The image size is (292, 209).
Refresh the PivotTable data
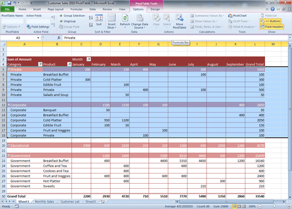125,21
